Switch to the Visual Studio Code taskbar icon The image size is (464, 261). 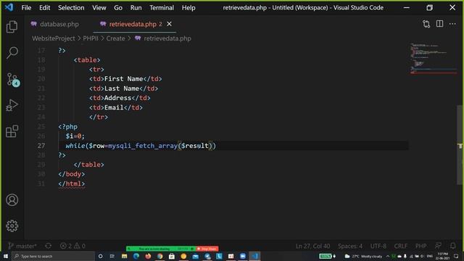(x=254, y=256)
